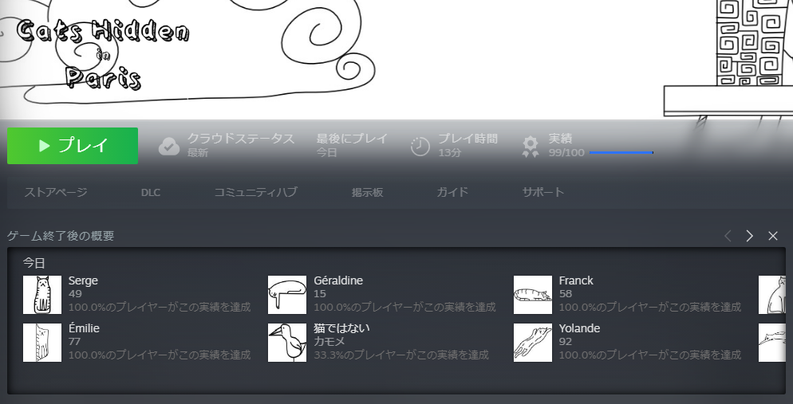Open the 掲示板 tab

368,192
